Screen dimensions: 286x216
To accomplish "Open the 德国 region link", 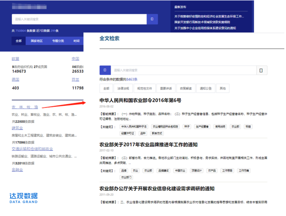I will pos(15,80).
